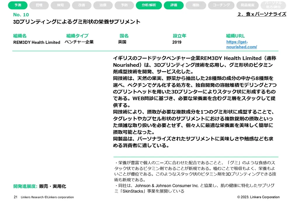Select organization name REM3DY Health Limited
Screen dimensions: 292x202
pos(37,42)
